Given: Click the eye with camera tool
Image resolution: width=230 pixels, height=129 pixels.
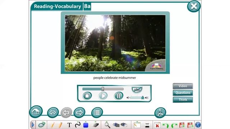Looking at the screenshot, I should point(116,125).
